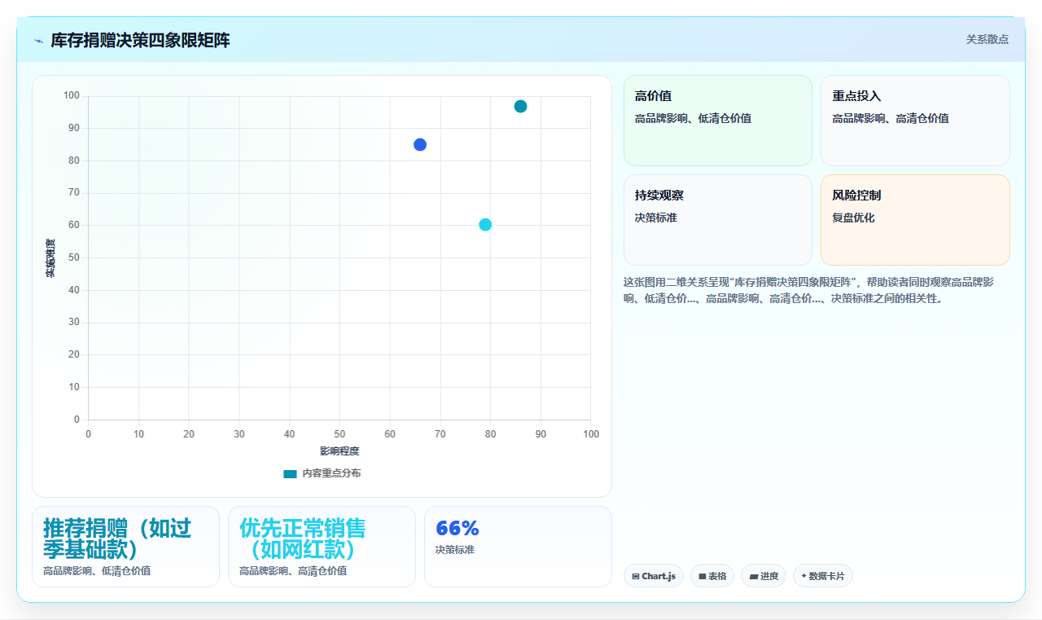Click the teal legend color box
The height and width of the screenshot is (620, 1042).
(290, 473)
